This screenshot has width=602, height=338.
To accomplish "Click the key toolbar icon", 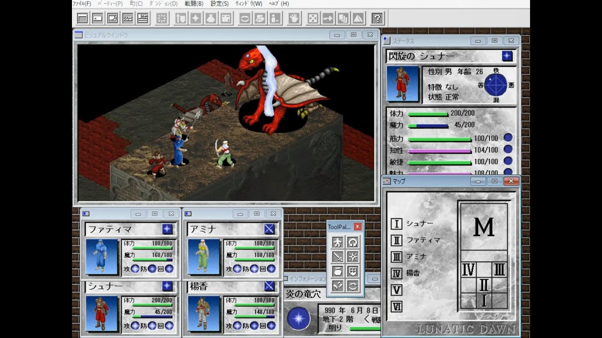I will pyautogui.click(x=328, y=19).
